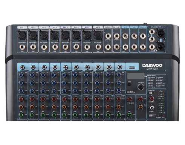Image resolution: width=185 pixels, height=145 pixels.
Task: Click the upper AUX jack socket
Action: (125, 36)
